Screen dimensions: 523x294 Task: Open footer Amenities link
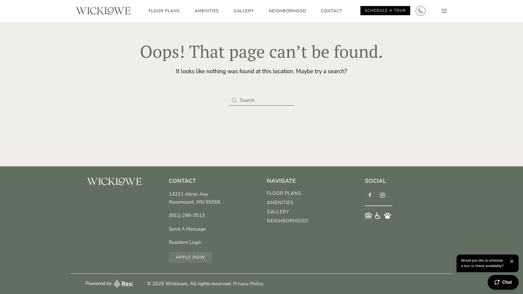[280, 203]
